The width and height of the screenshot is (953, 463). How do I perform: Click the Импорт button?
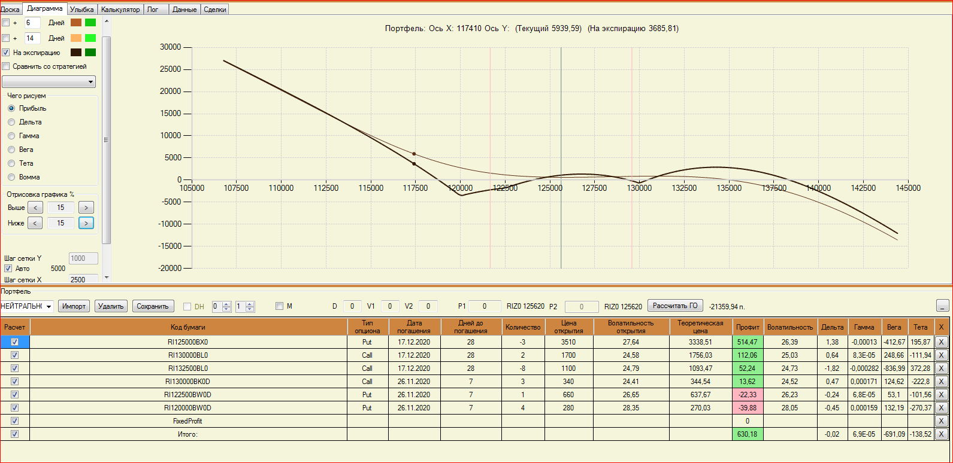74,306
